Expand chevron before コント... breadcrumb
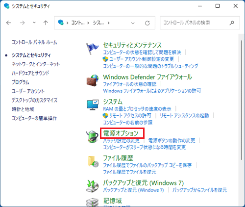Image resolution: width=245 pixels, height=207 pixels. (67, 23)
